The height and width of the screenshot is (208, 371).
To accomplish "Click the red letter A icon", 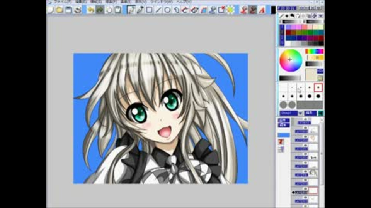I will point(262,10).
